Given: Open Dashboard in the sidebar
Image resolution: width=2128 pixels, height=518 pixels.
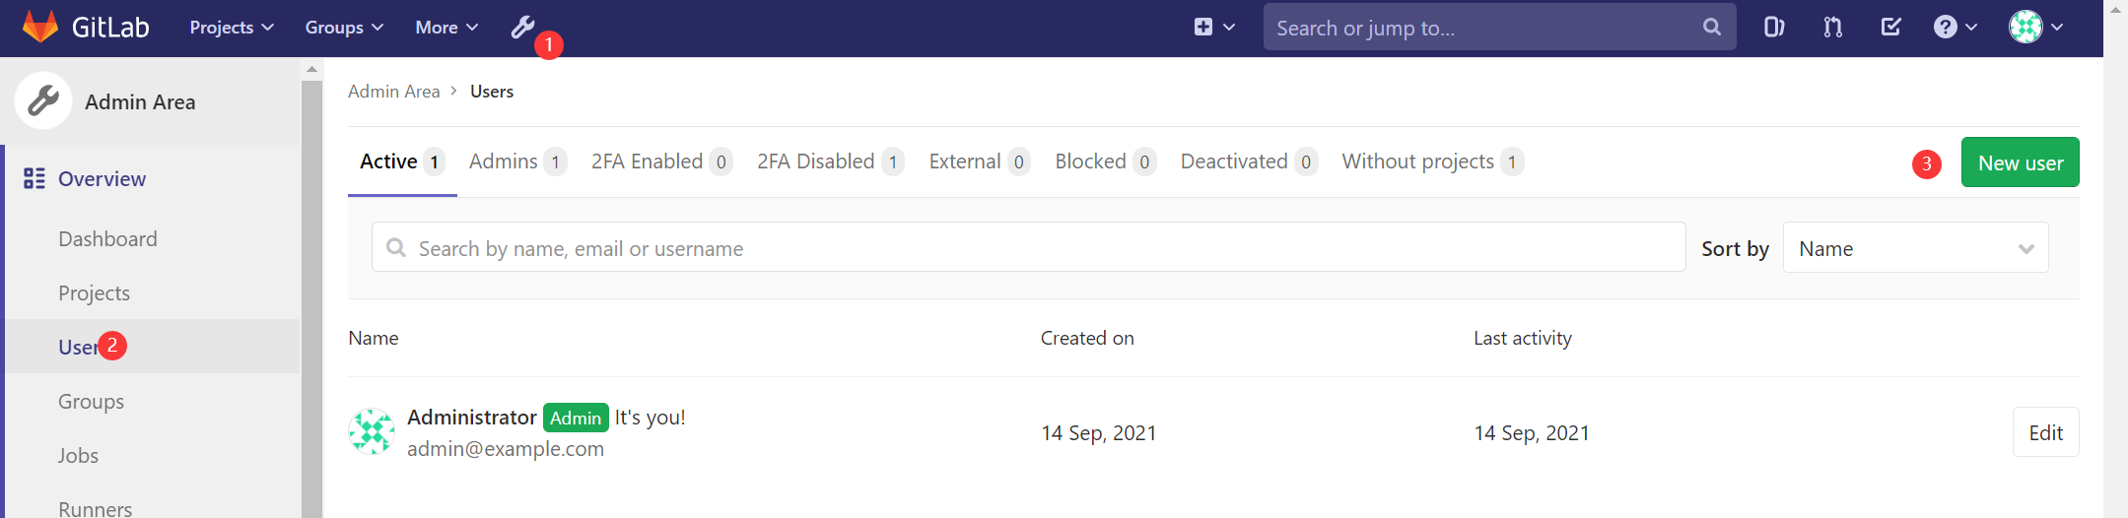Looking at the screenshot, I should coord(107,239).
